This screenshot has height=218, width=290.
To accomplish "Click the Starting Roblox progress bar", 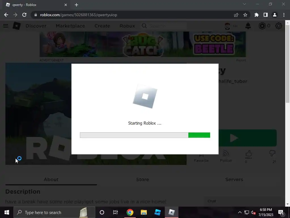I will click(x=145, y=135).
